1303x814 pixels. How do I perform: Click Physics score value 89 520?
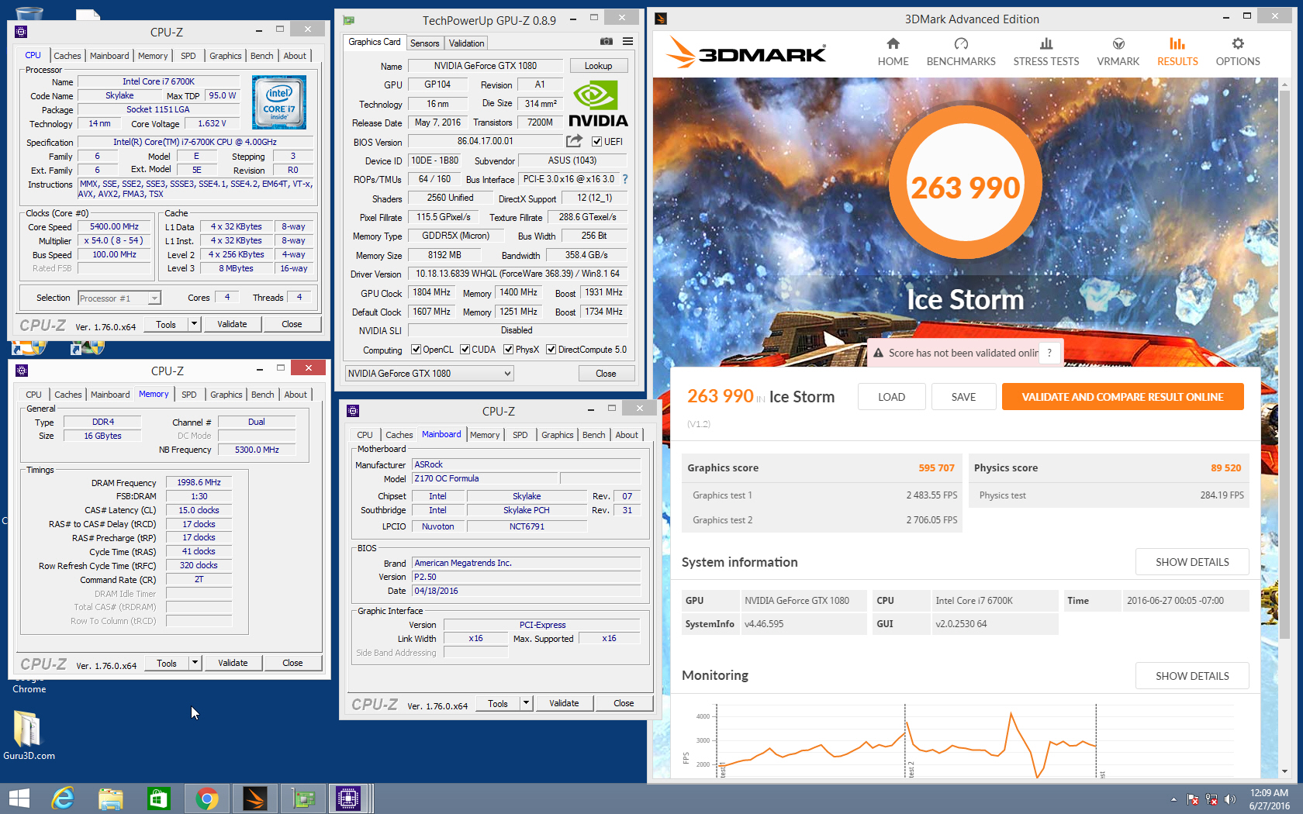[x=1225, y=468]
